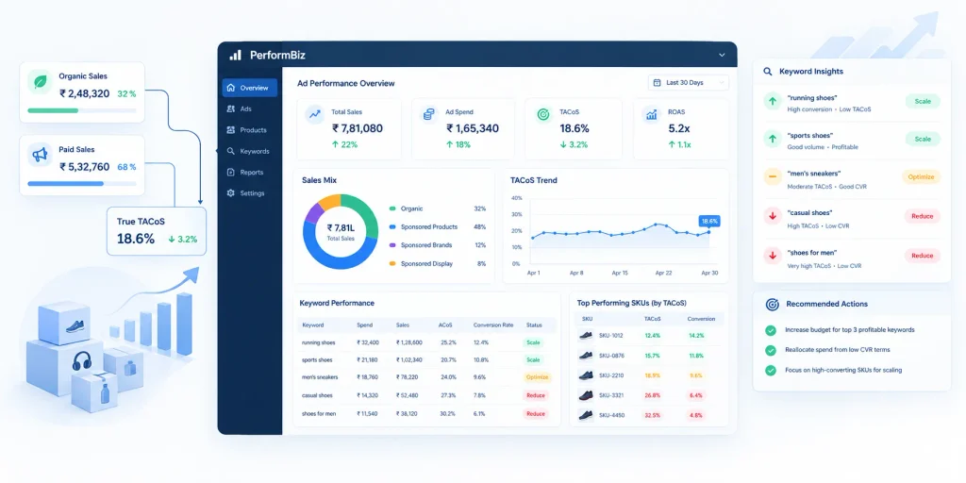Click the 12.4% TACoS value for SKU-1012

coord(653,336)
